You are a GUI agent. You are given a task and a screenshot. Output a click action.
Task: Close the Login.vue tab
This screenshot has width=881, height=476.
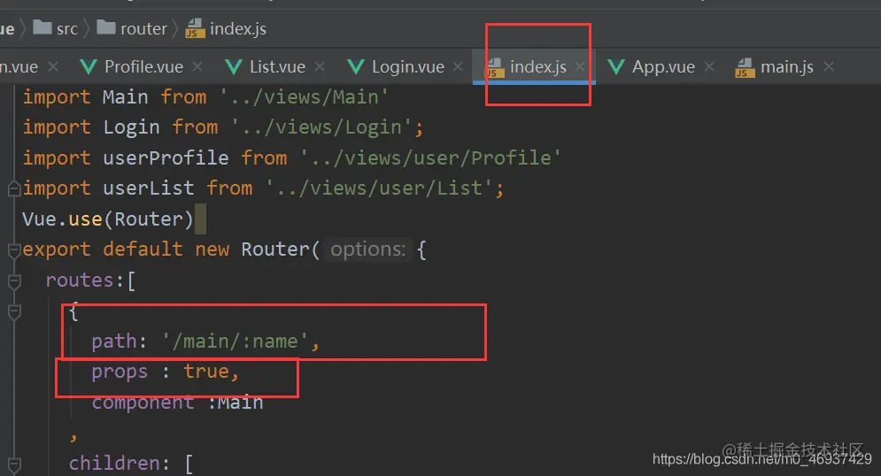tap(458, 66)
